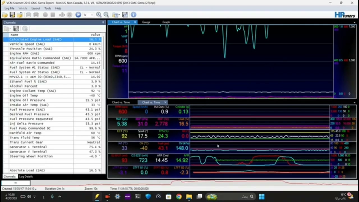Select Engine Oil Pressure channel
359x202 pixels.
52,100
